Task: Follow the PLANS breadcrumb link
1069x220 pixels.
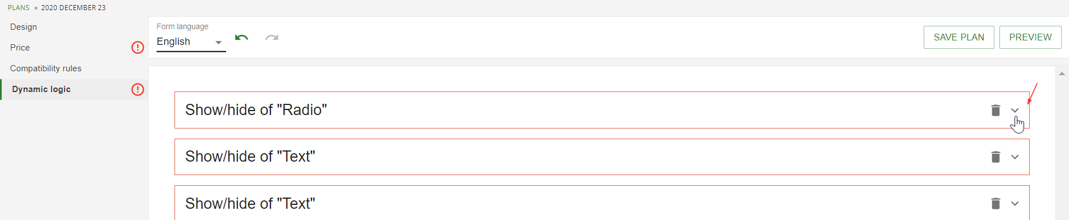Action: click(19, 8)
